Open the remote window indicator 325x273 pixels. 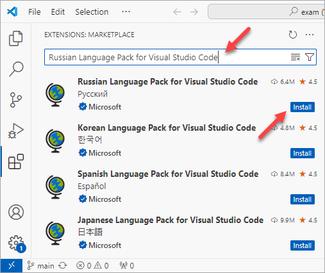click(12, 265)
